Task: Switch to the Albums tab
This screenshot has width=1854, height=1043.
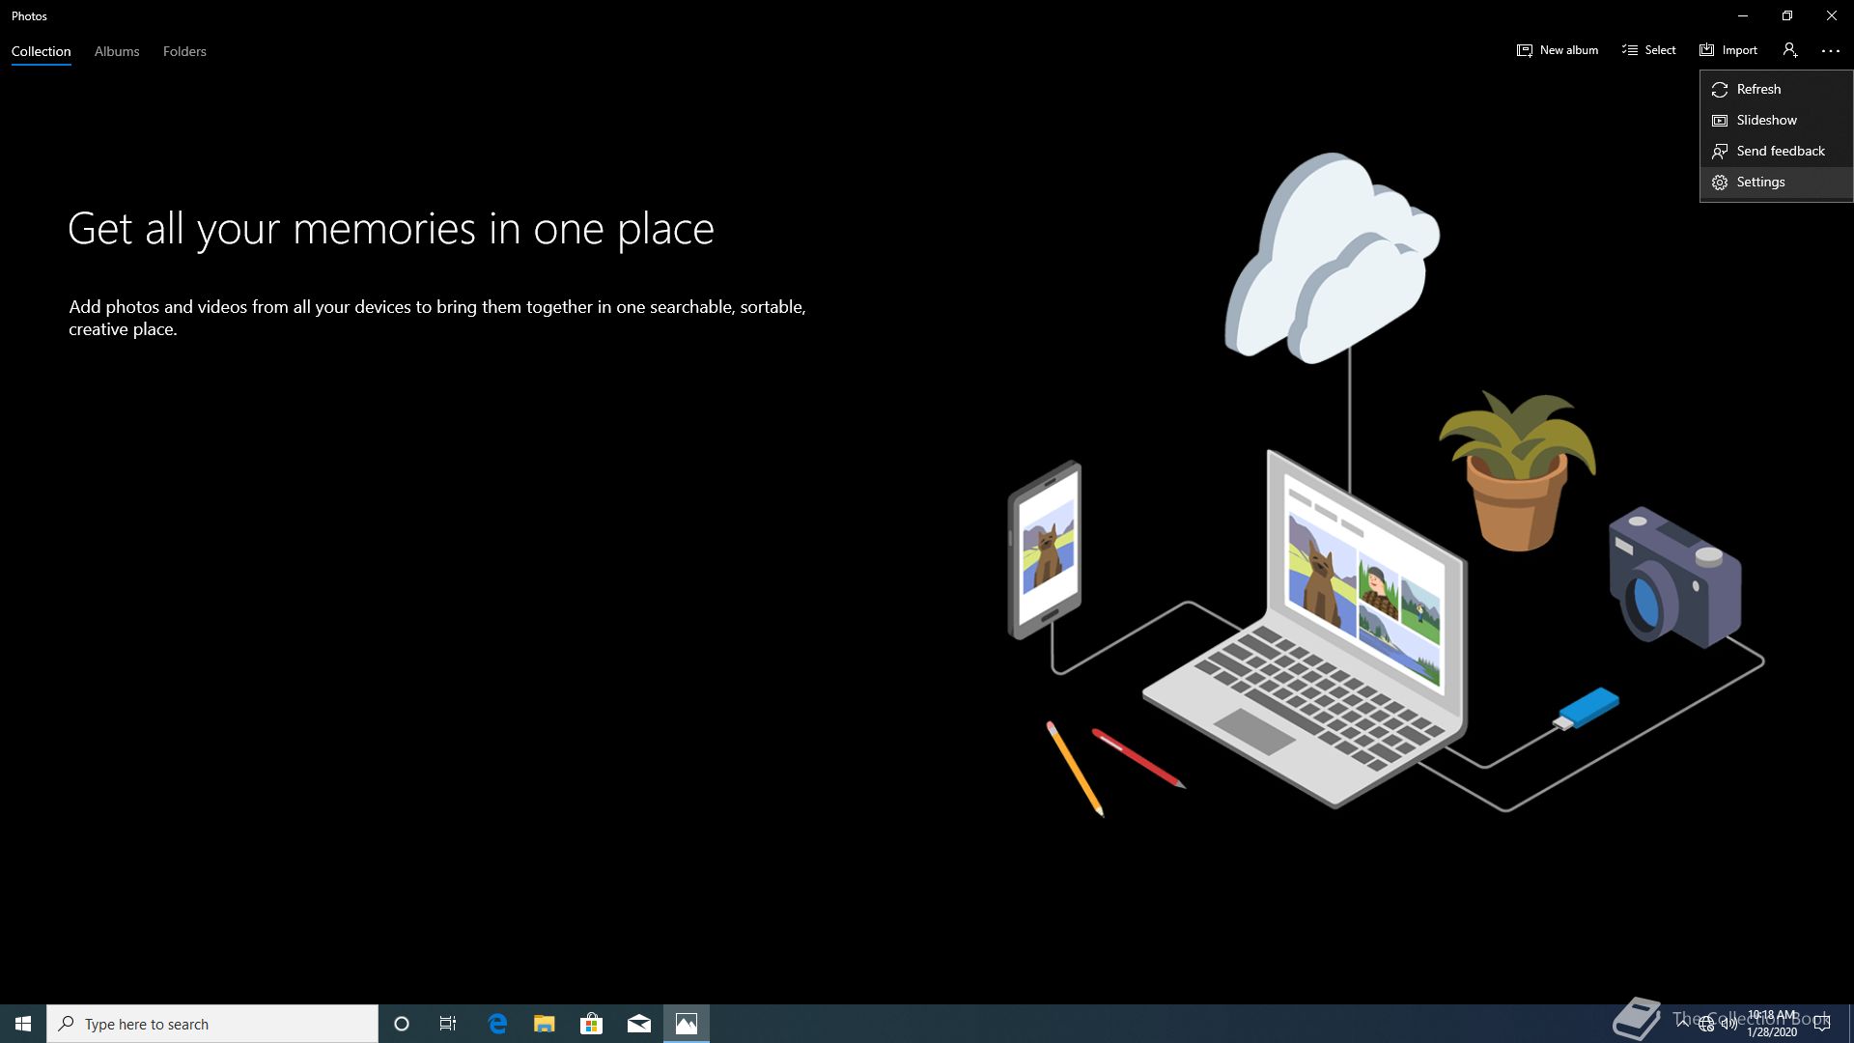Action: 117,51
